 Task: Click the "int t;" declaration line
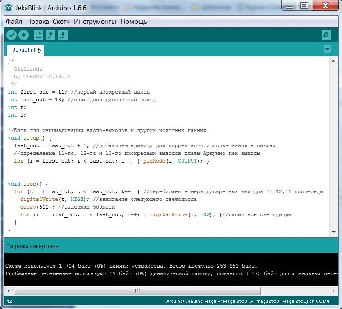tap(17, 107)
